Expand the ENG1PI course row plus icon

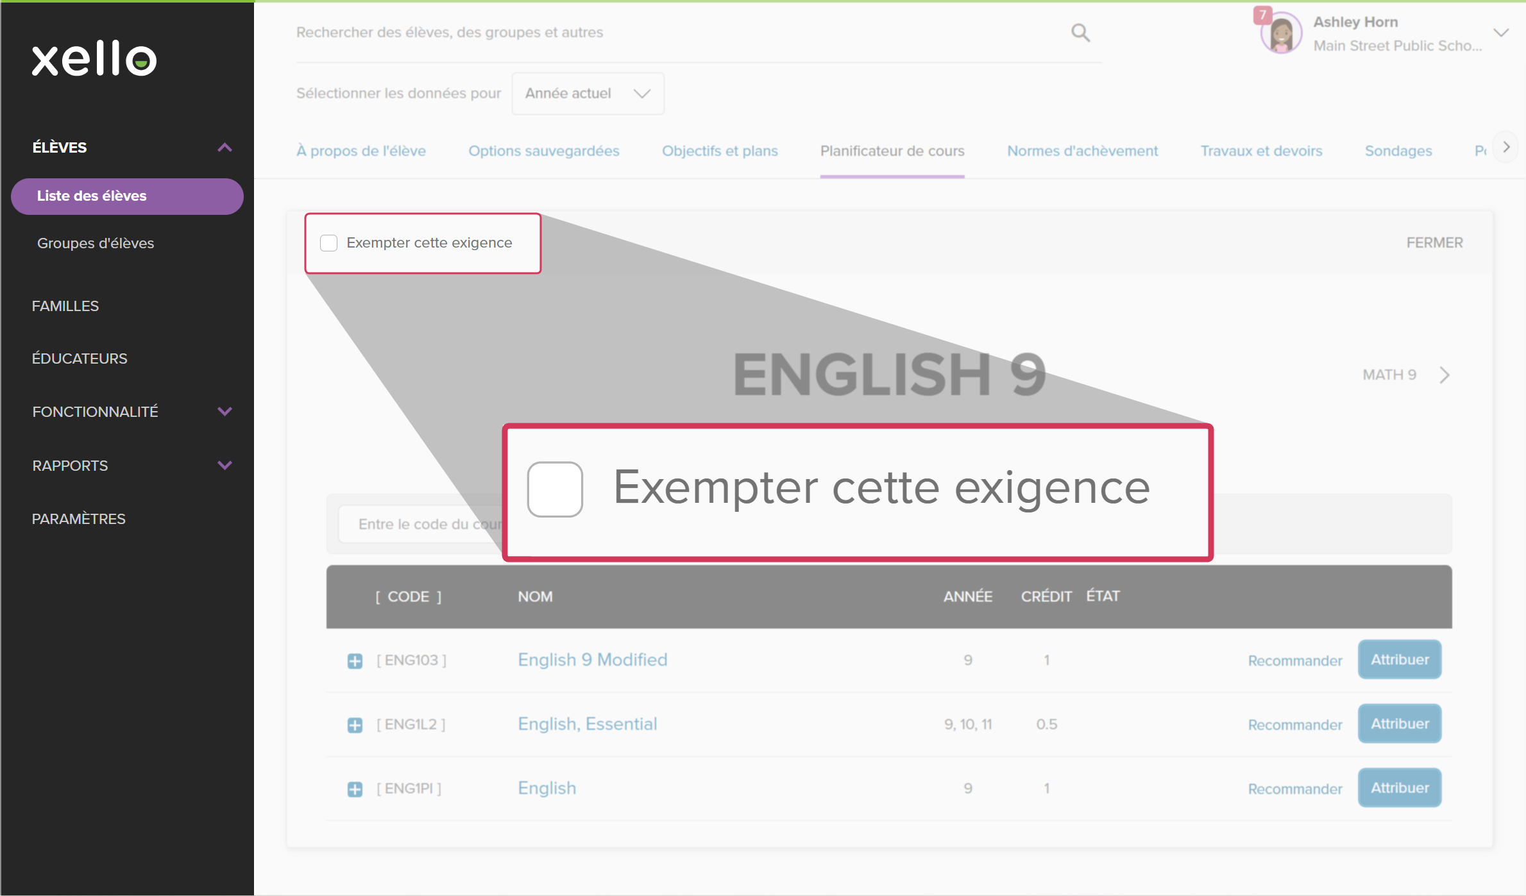coord(355,789)
